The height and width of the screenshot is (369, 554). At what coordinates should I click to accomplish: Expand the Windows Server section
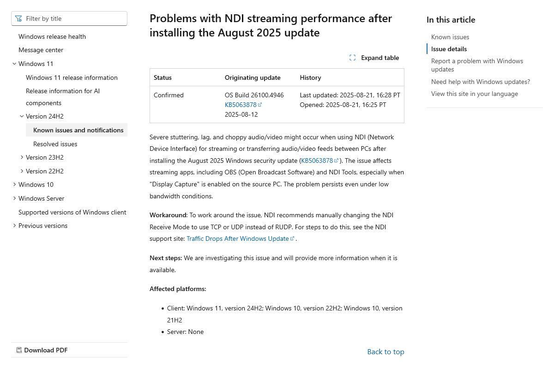(x=14, y=198)
